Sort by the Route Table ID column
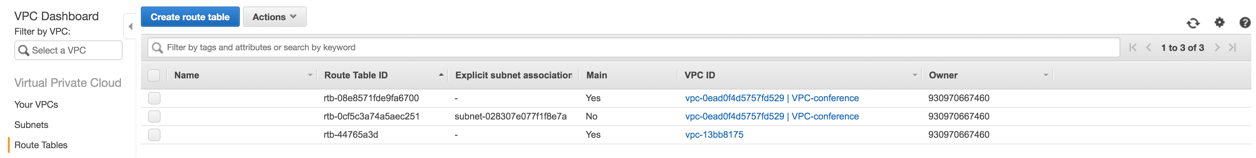 356,75
